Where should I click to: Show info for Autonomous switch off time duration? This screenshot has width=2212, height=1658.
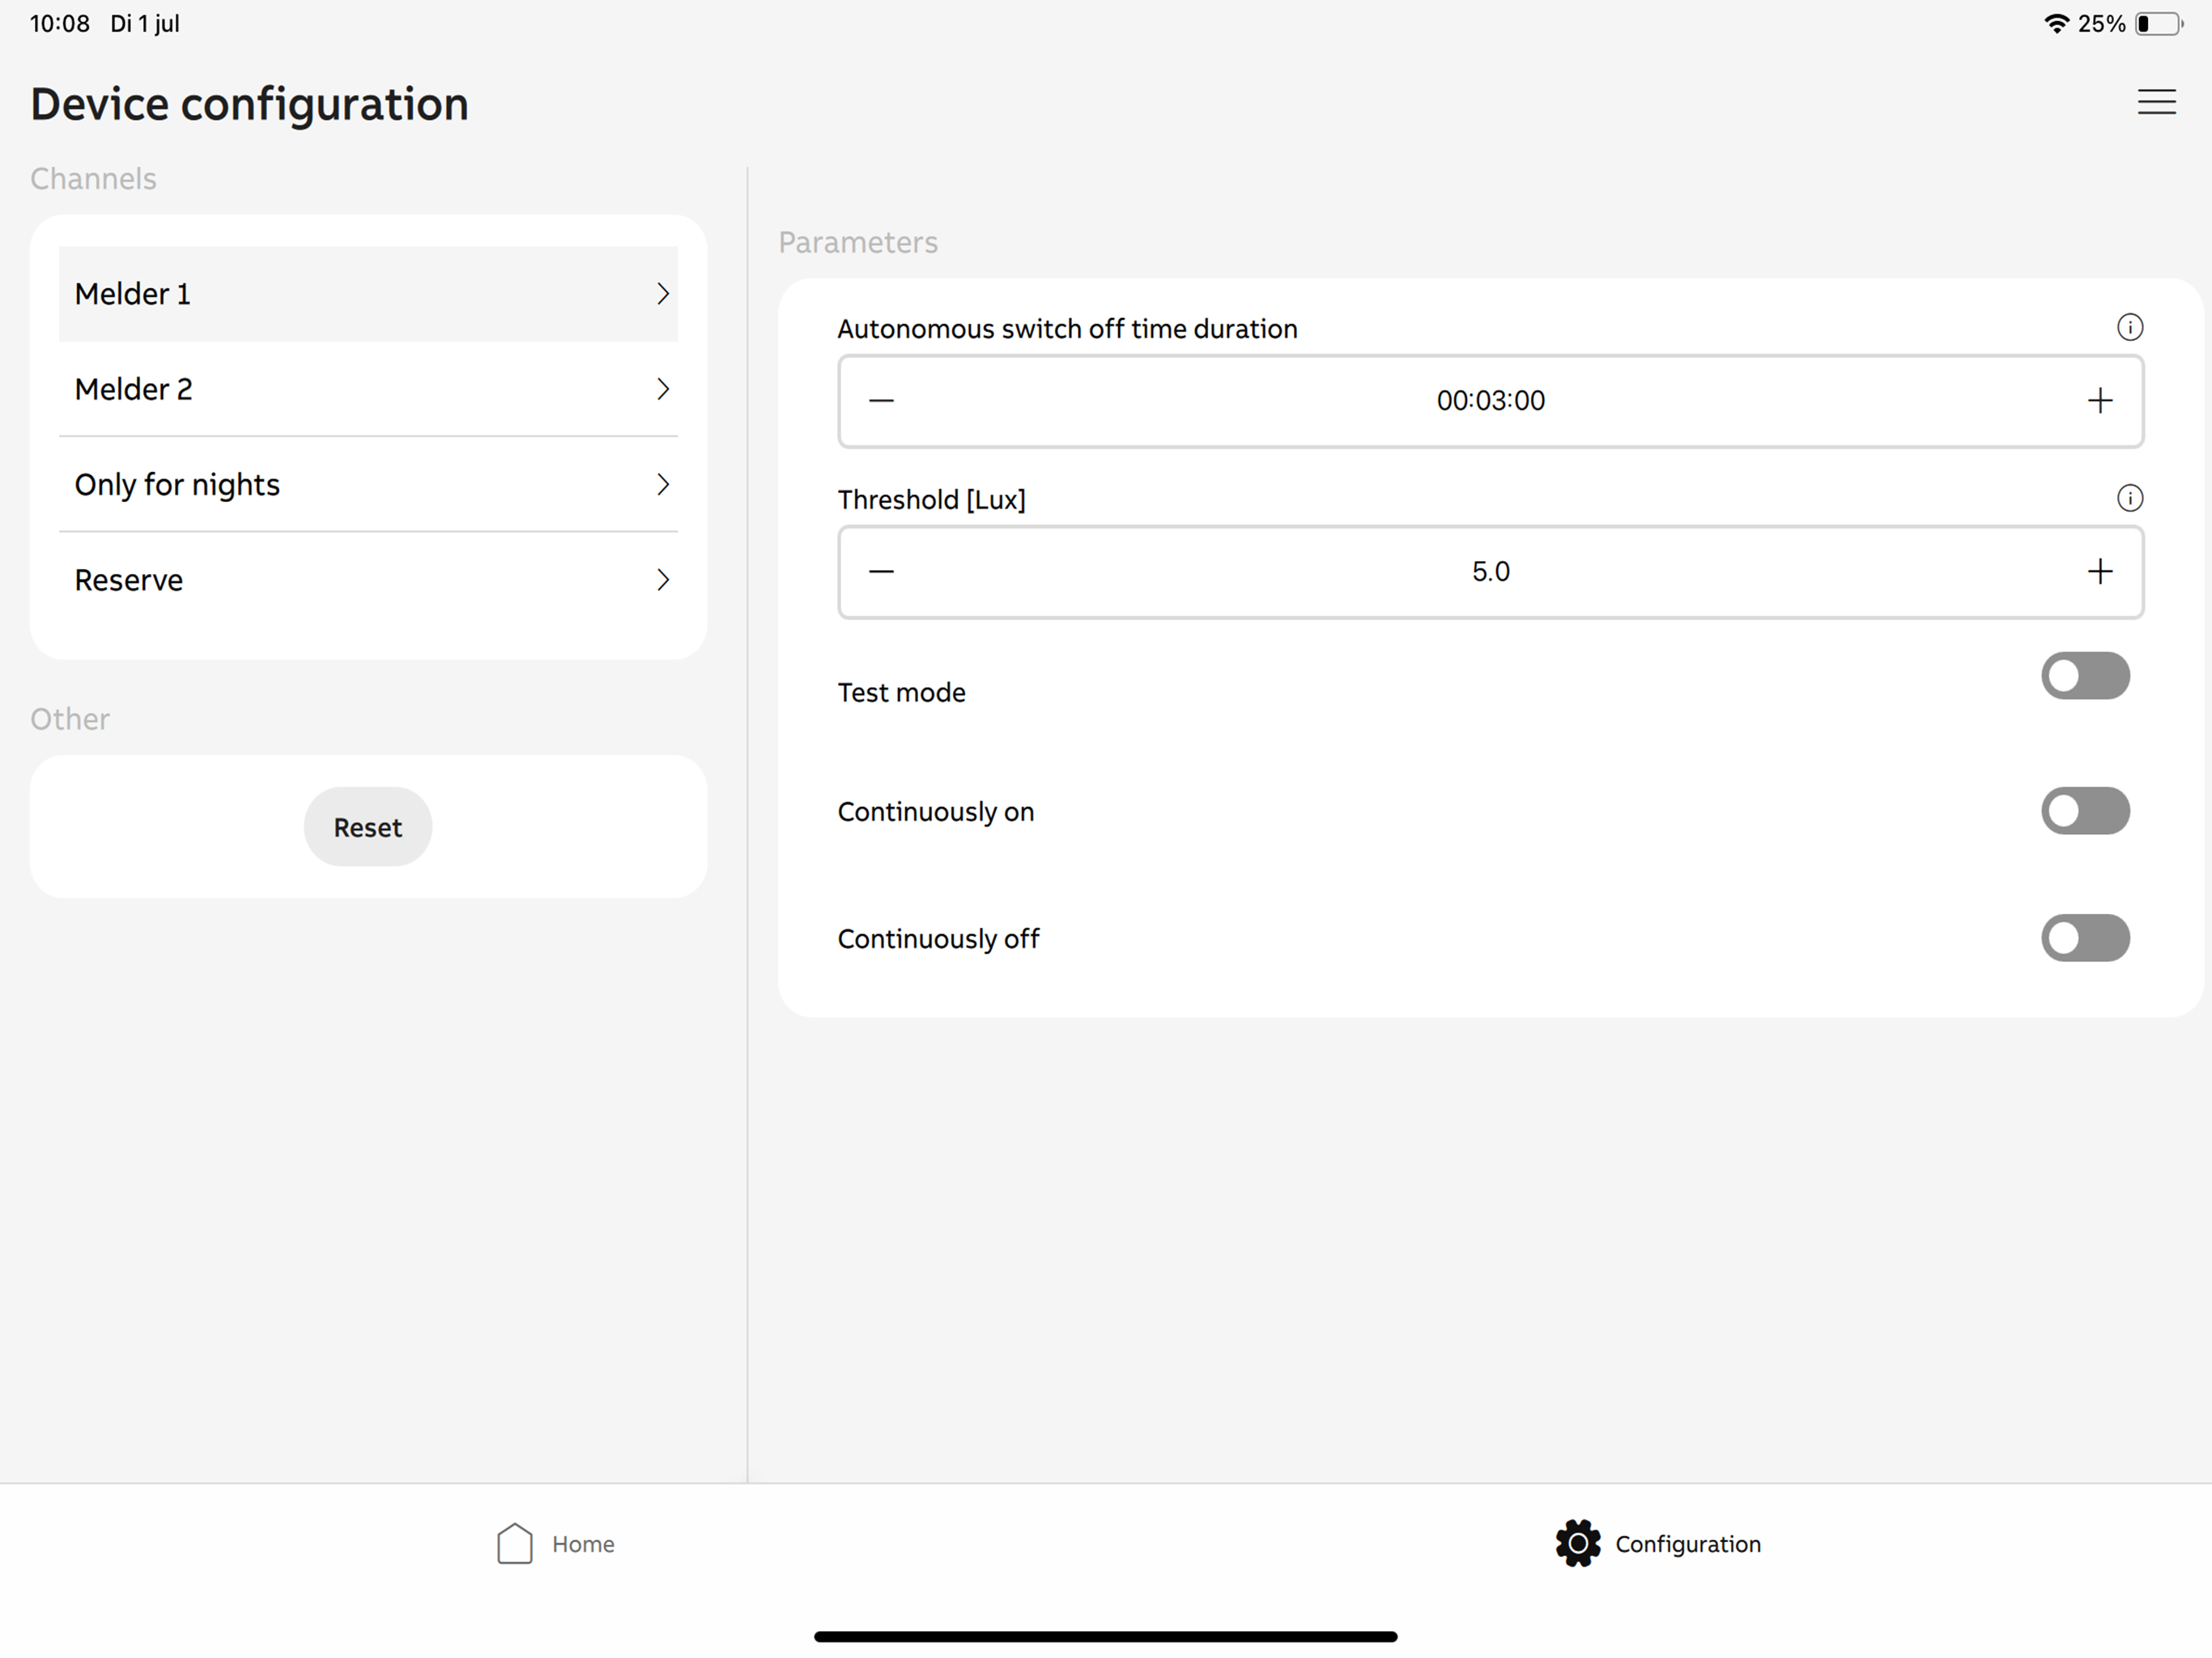pos(2129,327)
